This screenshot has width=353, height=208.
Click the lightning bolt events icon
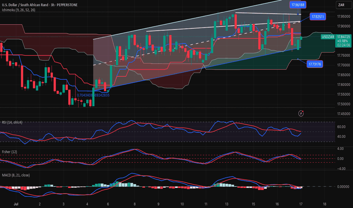click(x=301, y=113)
